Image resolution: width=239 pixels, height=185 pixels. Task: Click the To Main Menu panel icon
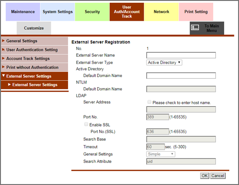coord(195,28)
